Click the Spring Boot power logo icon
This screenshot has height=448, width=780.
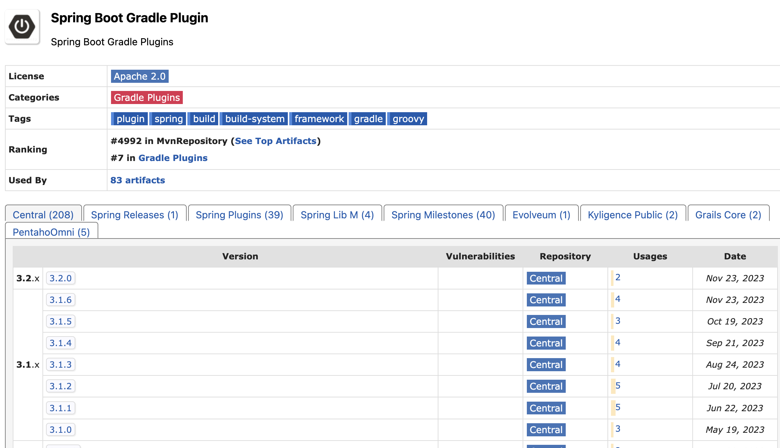click(x=22, y=27)
